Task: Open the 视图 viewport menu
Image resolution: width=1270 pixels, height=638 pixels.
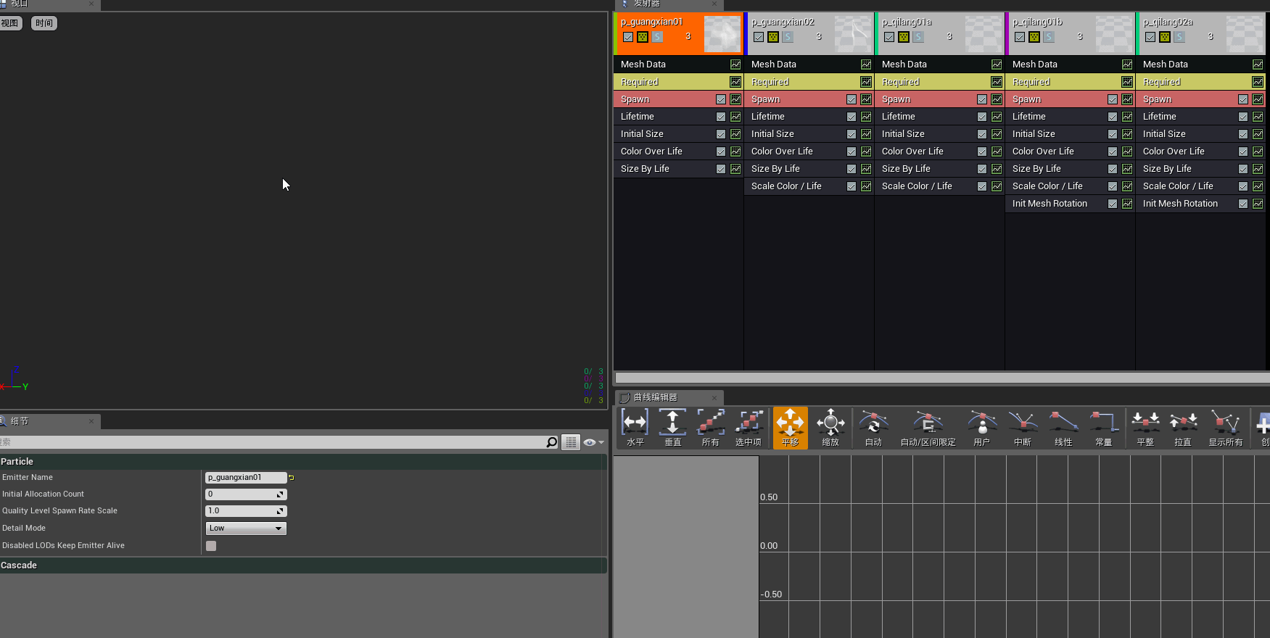Action: click(x=10, y=23)
